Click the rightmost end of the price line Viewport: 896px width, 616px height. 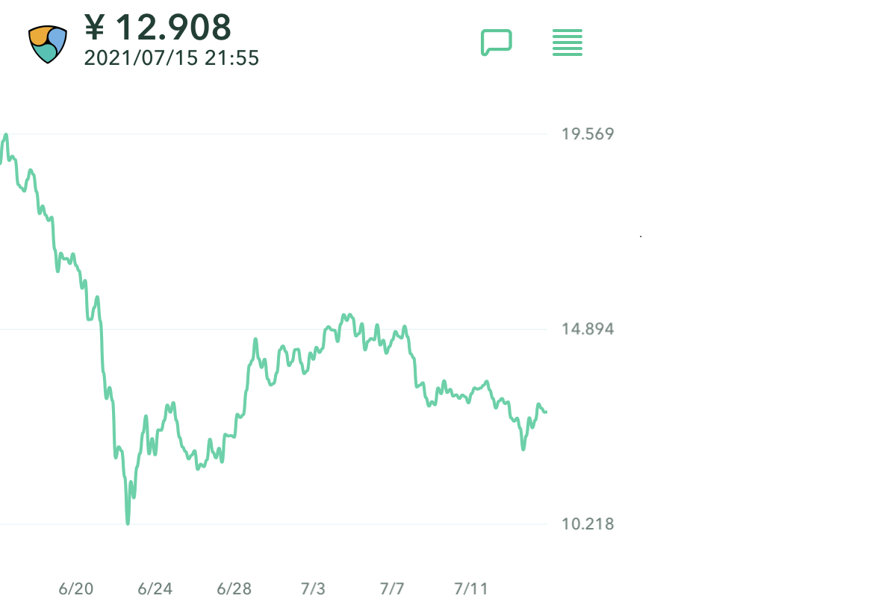tap(546, 412)
